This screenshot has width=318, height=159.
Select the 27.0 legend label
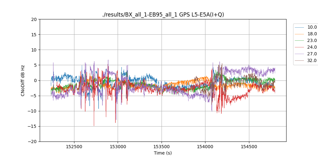click(x=312, y=54)
